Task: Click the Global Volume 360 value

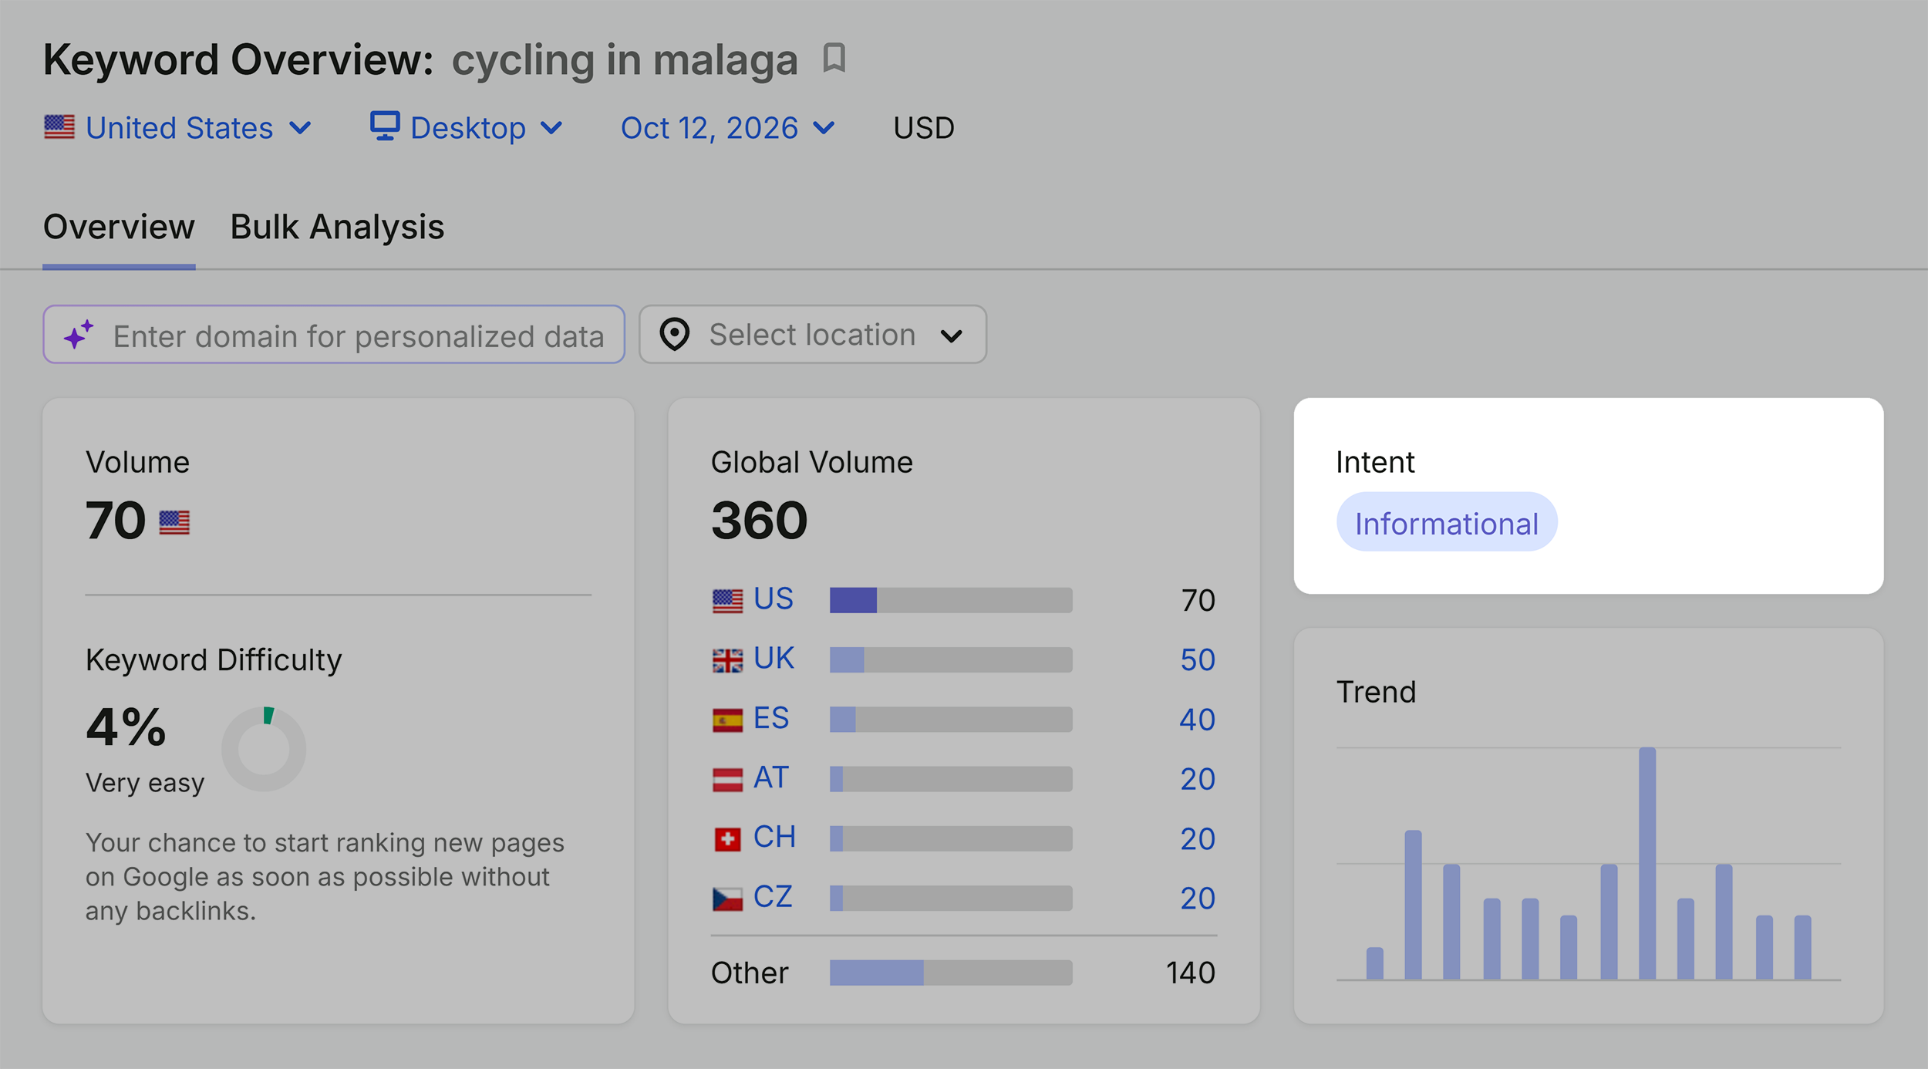Action: coord(759,521)
